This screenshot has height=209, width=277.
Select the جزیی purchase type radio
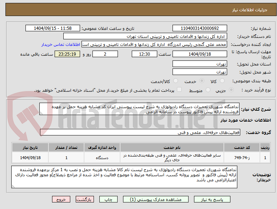(231, 90)
